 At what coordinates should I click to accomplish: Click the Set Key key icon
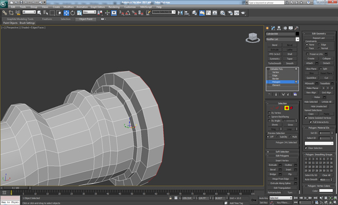[254, 200]
